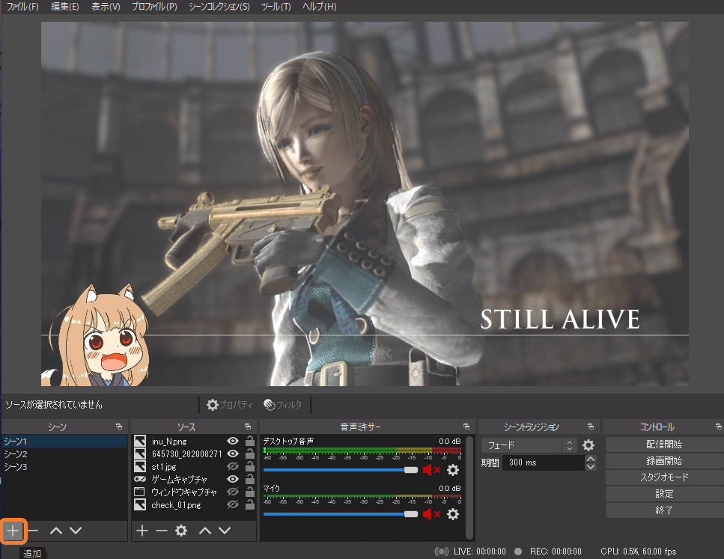
Task: Move the scene up with the up arrow
Action: click(56, 531)
